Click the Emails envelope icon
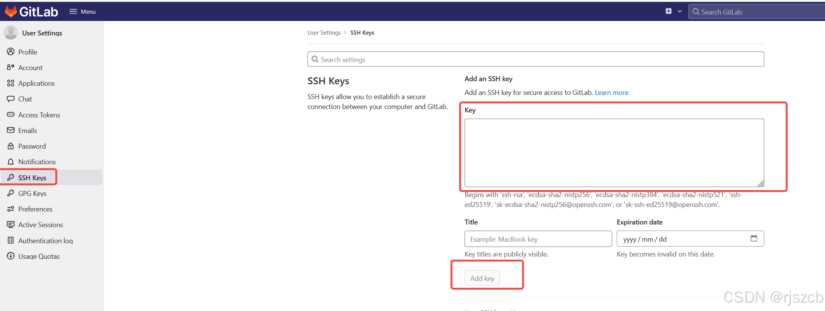 pos(11,130)
